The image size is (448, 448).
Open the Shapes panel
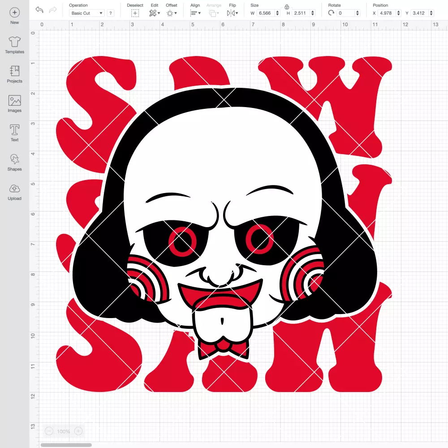click(15, 163)
